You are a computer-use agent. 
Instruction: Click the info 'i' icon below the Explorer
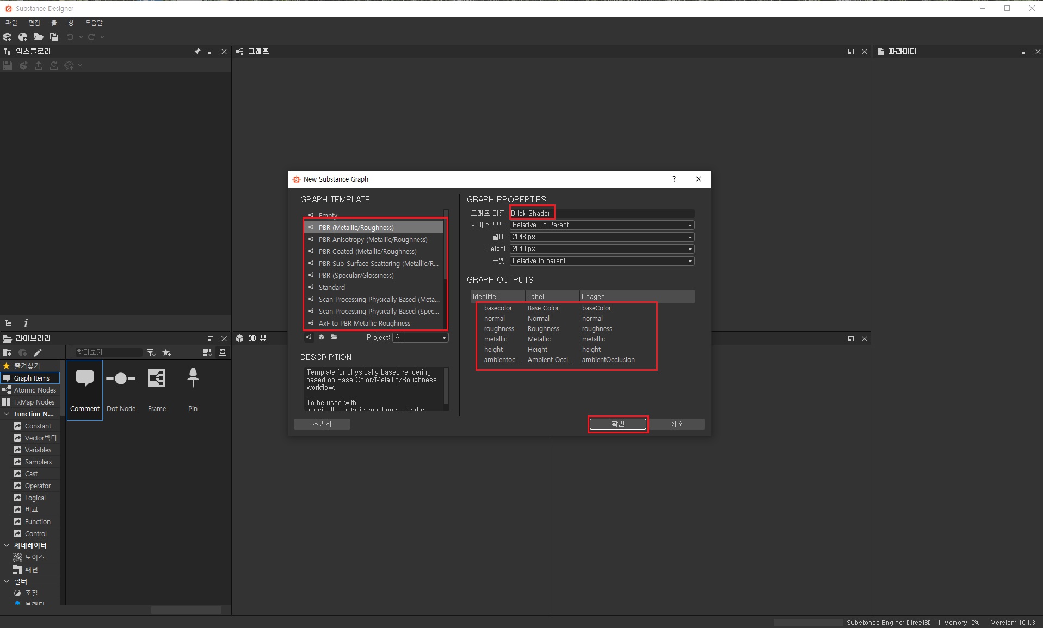click(26, 323)
